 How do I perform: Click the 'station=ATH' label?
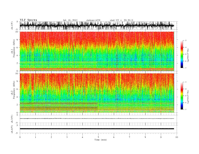point(93,20)
